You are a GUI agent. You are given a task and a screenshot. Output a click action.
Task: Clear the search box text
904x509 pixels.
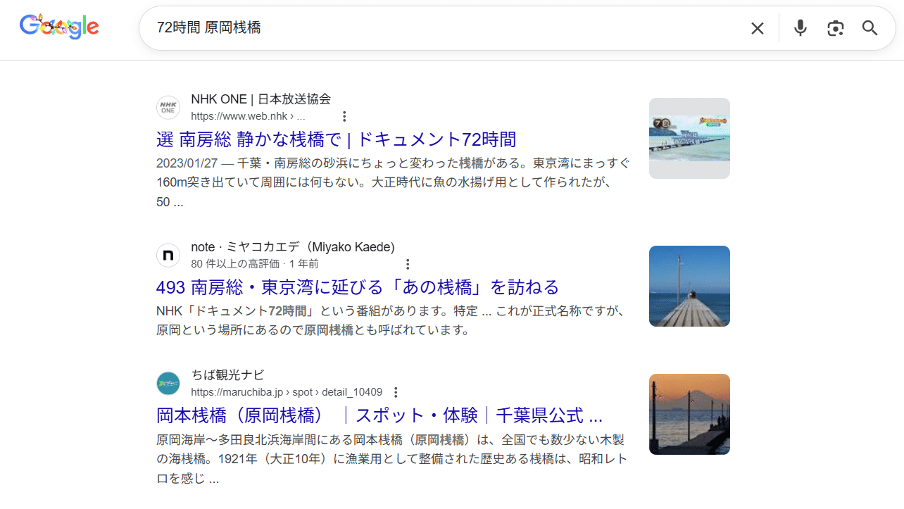pyautogui.click(x=757, y=28)
